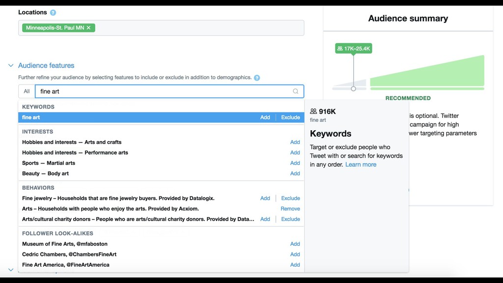Select Beauty — Body art option
Image resolution: width=503 pixels, height=283 pixels.
45,173
